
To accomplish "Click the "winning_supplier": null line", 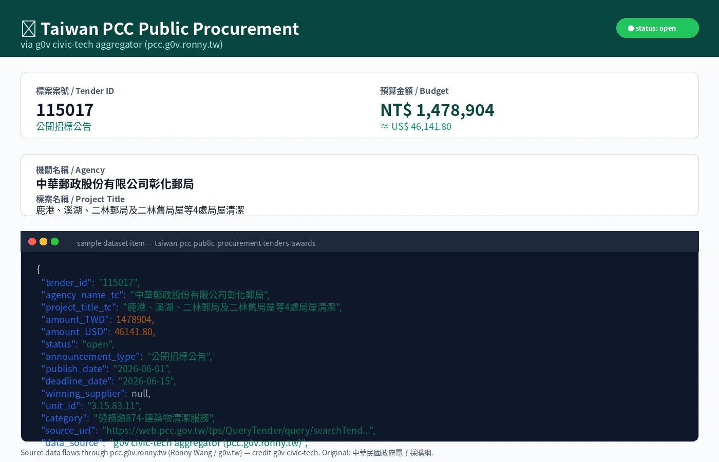I will point(96,393).
